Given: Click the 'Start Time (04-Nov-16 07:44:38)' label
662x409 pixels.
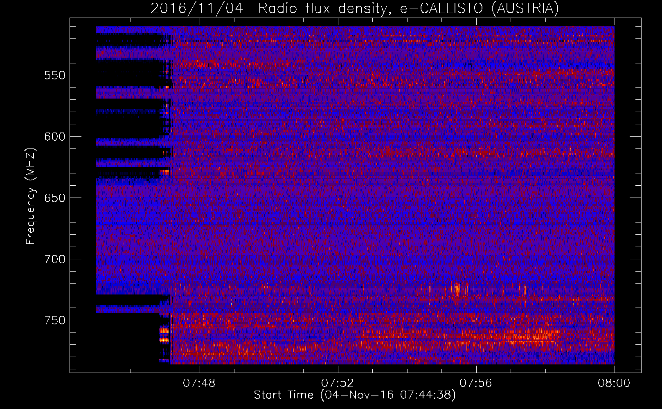Looking at the screenshot, I should pos(355,395).
